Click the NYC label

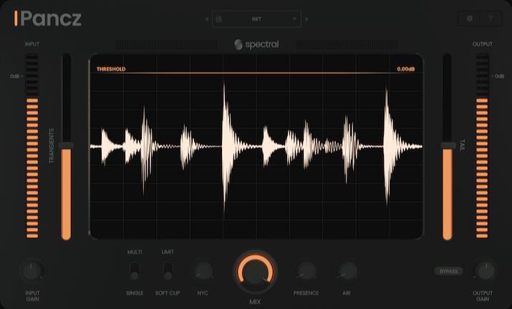click(x=203, y=293)
